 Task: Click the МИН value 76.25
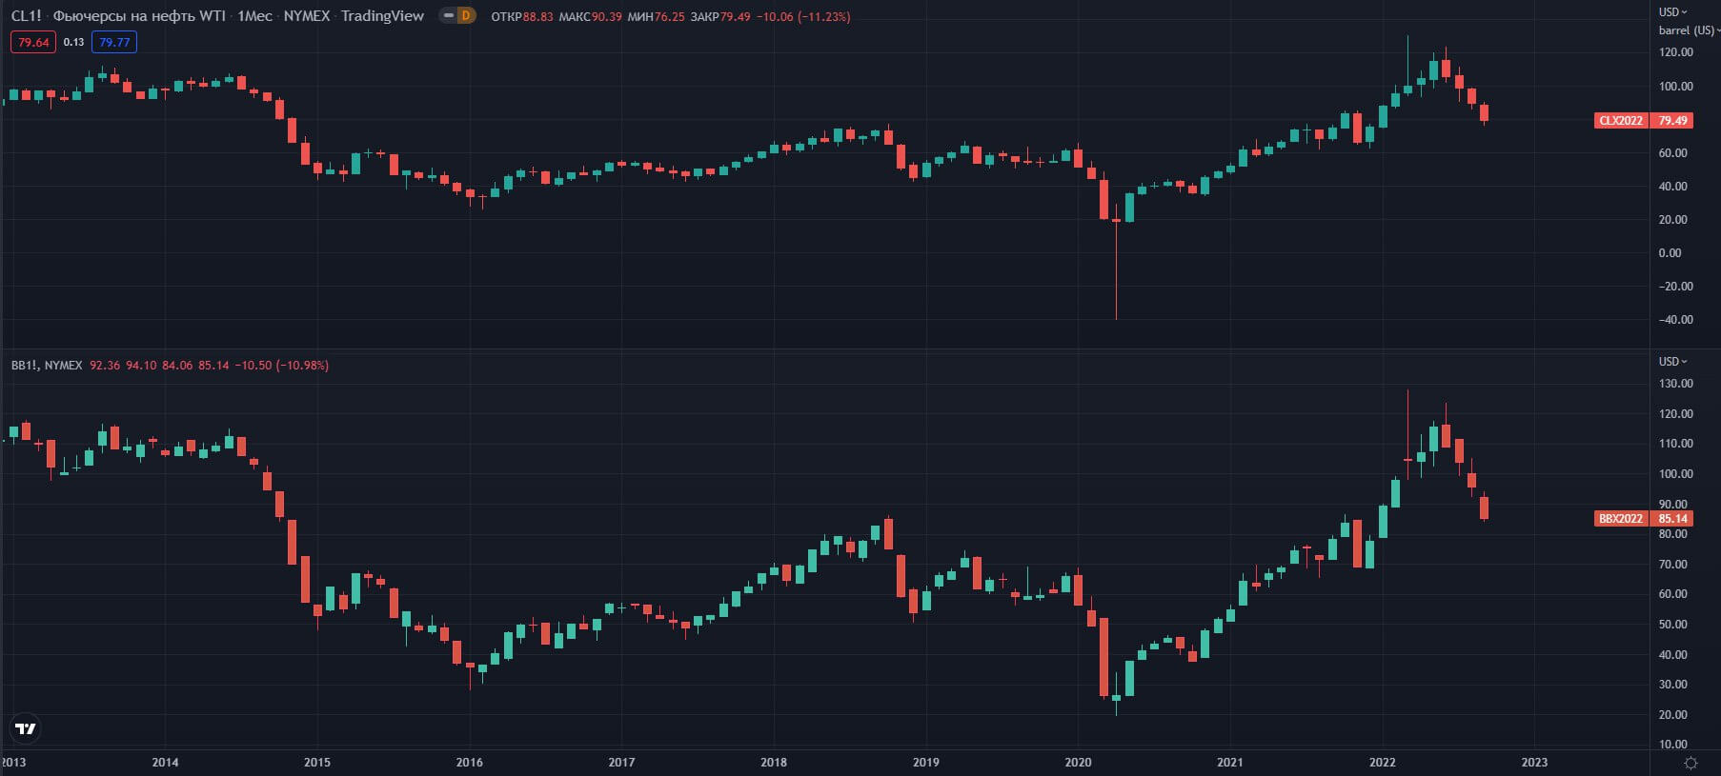click(670, 16)
